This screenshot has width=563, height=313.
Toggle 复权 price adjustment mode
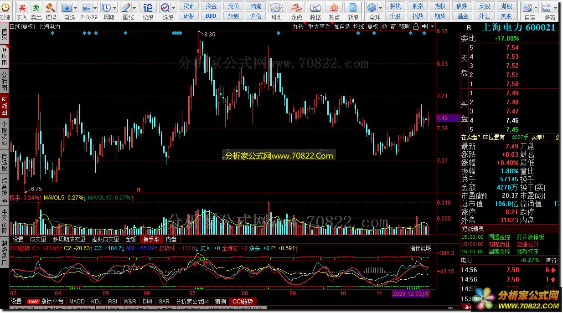(x=373, y=26)
